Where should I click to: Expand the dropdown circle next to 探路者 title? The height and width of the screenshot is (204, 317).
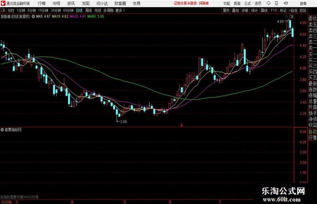coord(33,16)
